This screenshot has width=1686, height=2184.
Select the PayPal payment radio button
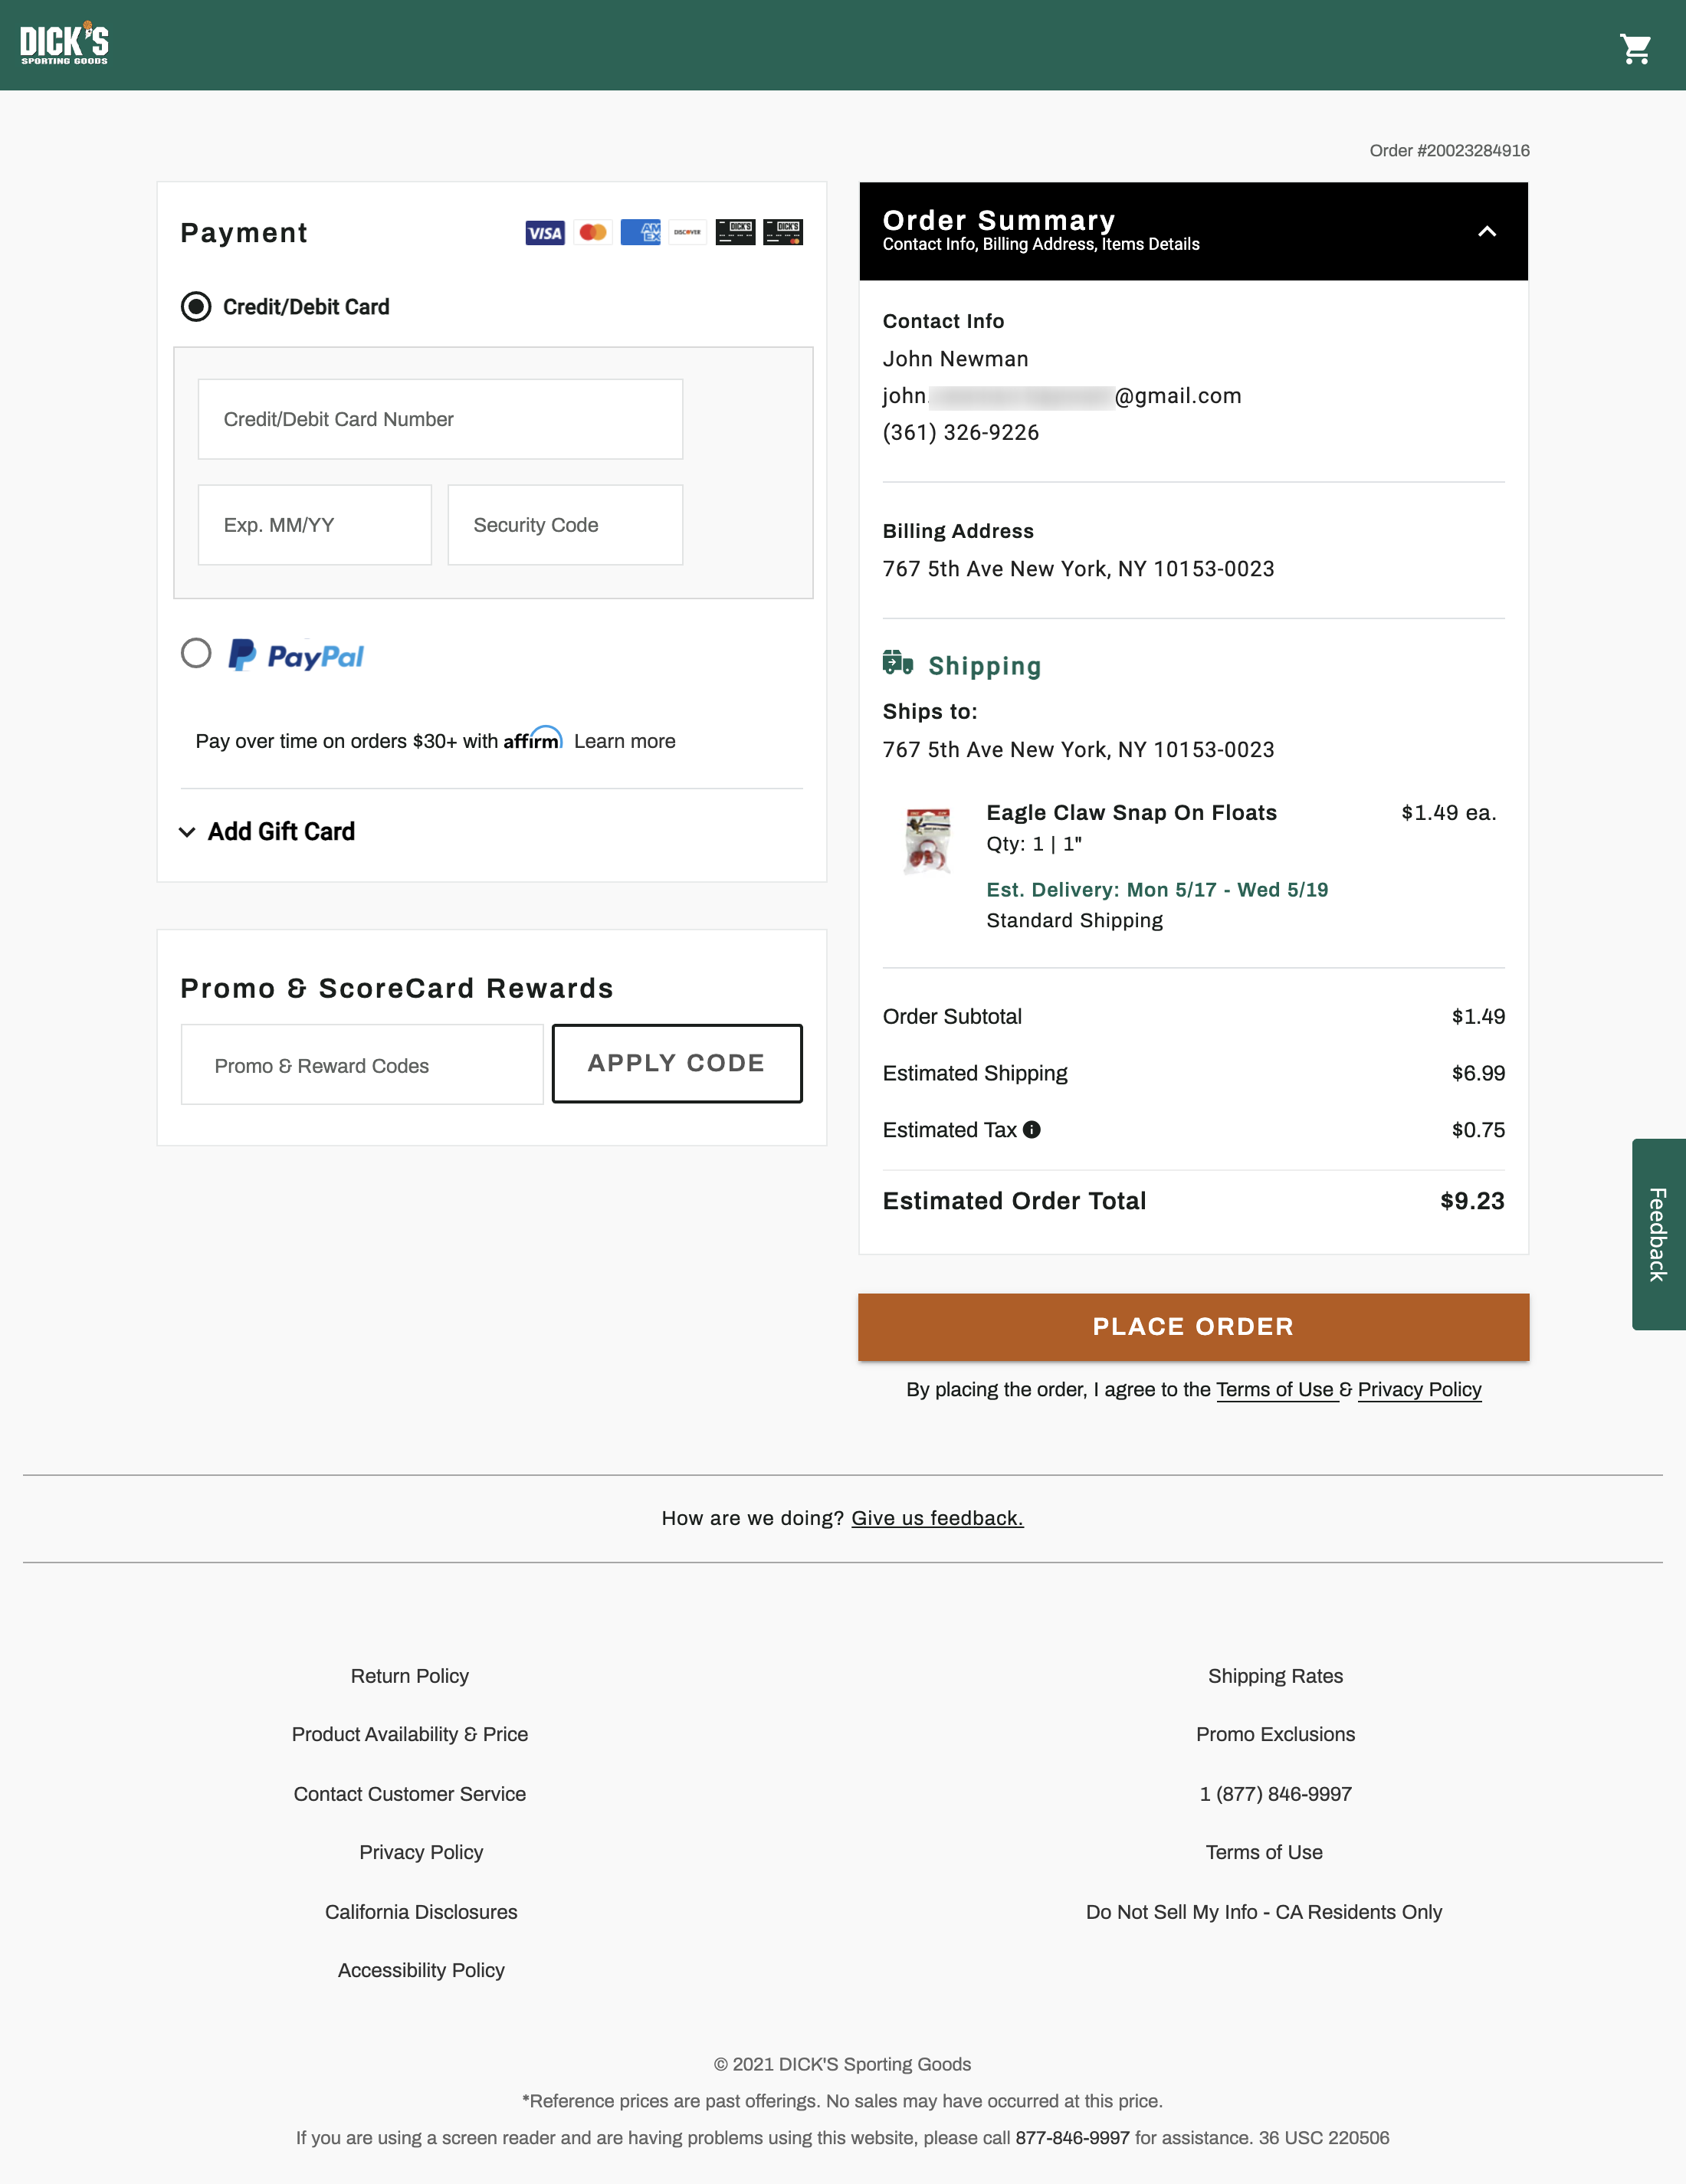click(x=196, y=654)
